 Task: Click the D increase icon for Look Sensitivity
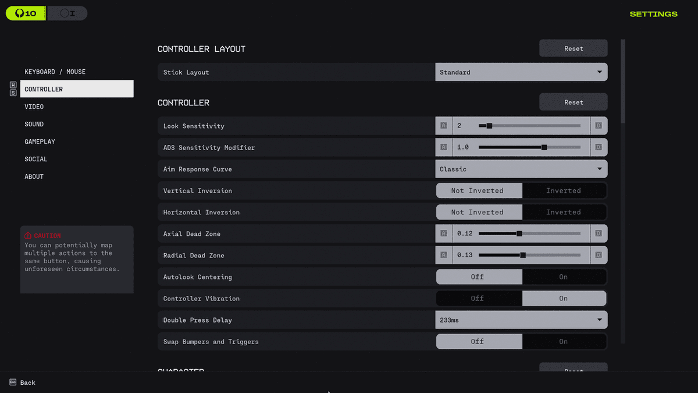click(x=598, y=126)
